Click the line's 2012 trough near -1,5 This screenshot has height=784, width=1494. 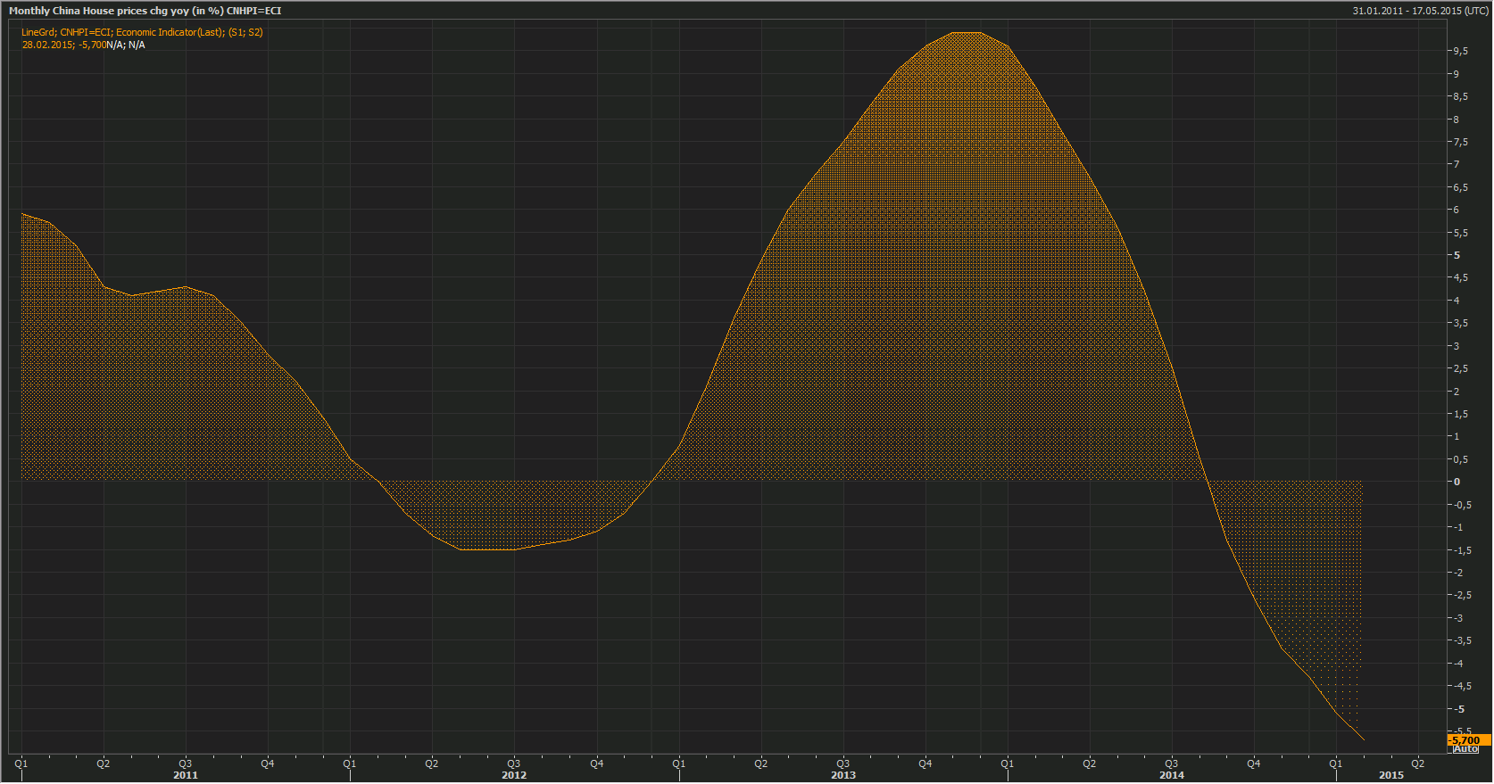487,549
